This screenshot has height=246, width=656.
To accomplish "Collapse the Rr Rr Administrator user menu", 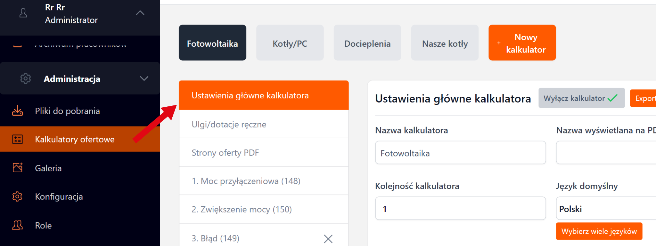I will 140,13.
